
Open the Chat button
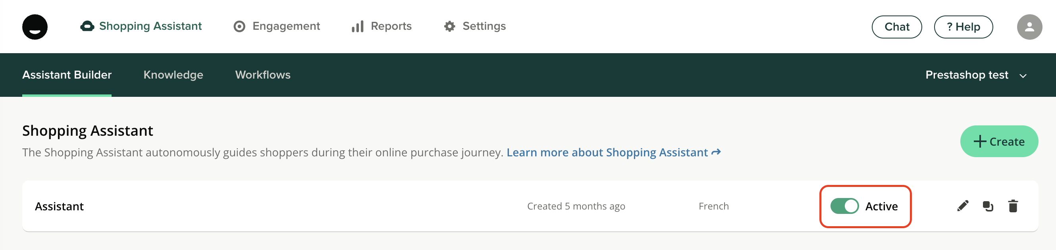pos(896,27)
